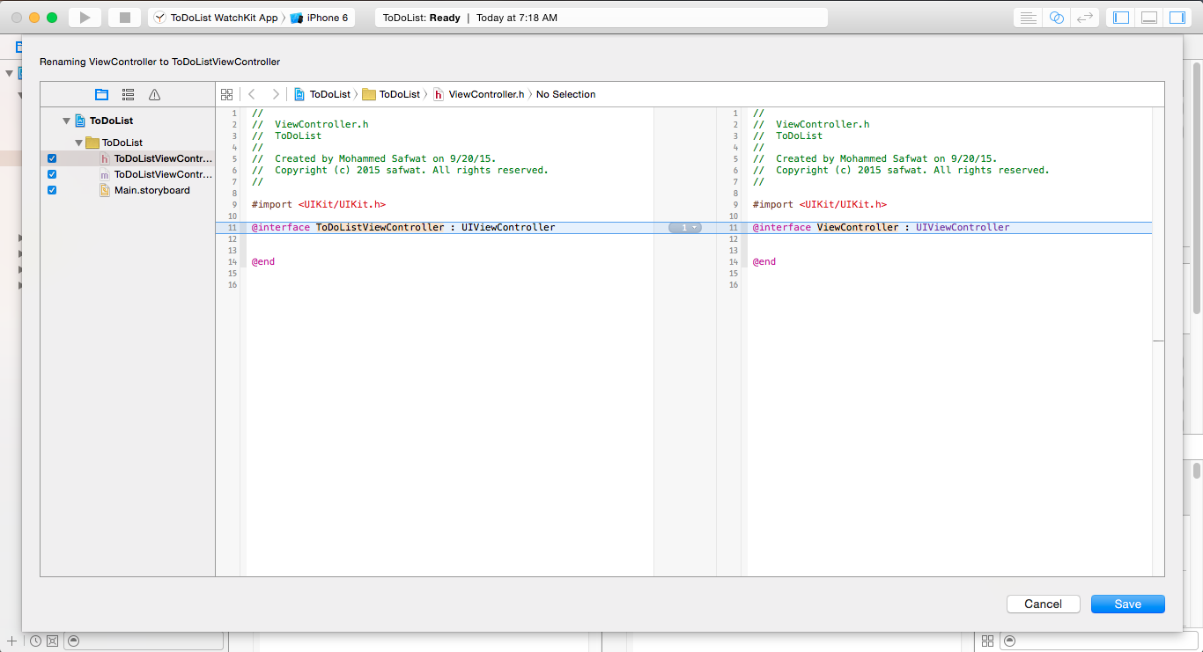This screenshot has height=652, width=1203.
Task: Select the ToDoListViewController .h file row
Action: (x=128, y=158)
